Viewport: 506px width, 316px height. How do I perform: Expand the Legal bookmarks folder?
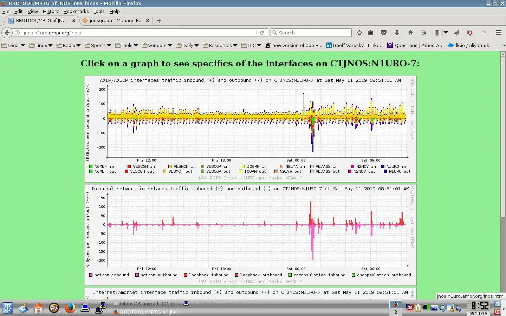(13, 45)
